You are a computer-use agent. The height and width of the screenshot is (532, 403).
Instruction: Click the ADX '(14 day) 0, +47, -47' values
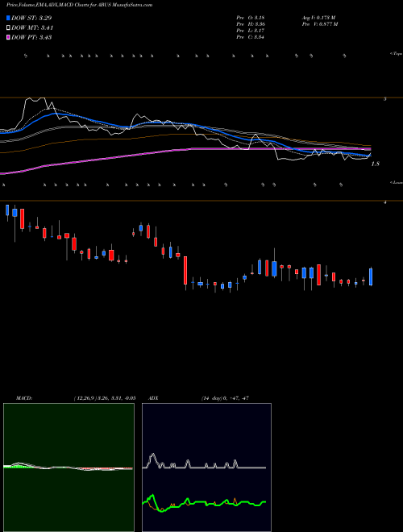pos(225,398)
